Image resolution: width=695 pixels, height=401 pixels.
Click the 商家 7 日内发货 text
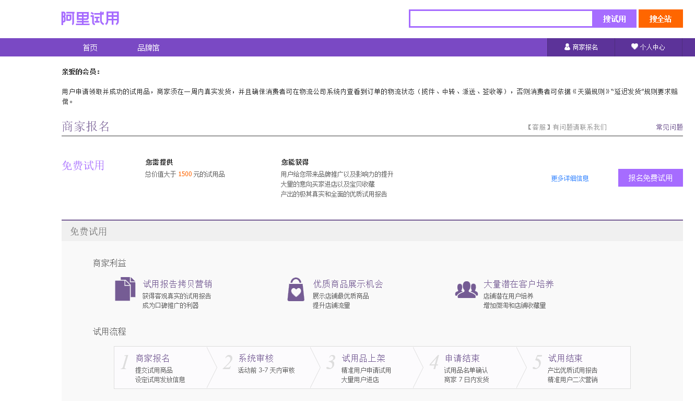point(466,380)
